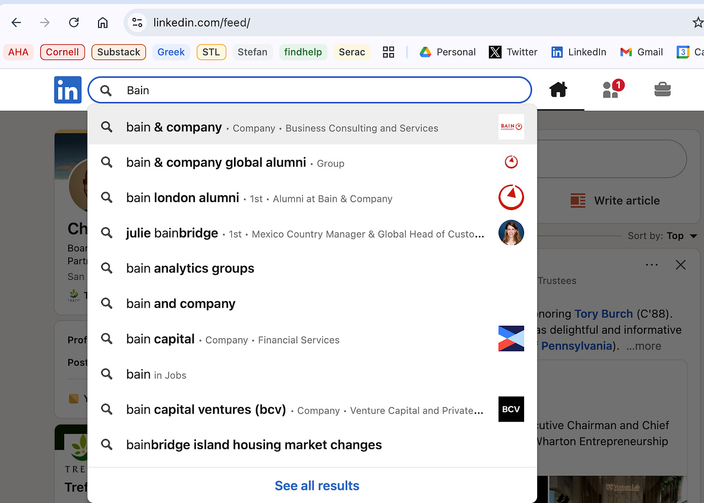Select bain capital company suggestion
The height and width of the screenshot is (503, 704).
[312, 339]
